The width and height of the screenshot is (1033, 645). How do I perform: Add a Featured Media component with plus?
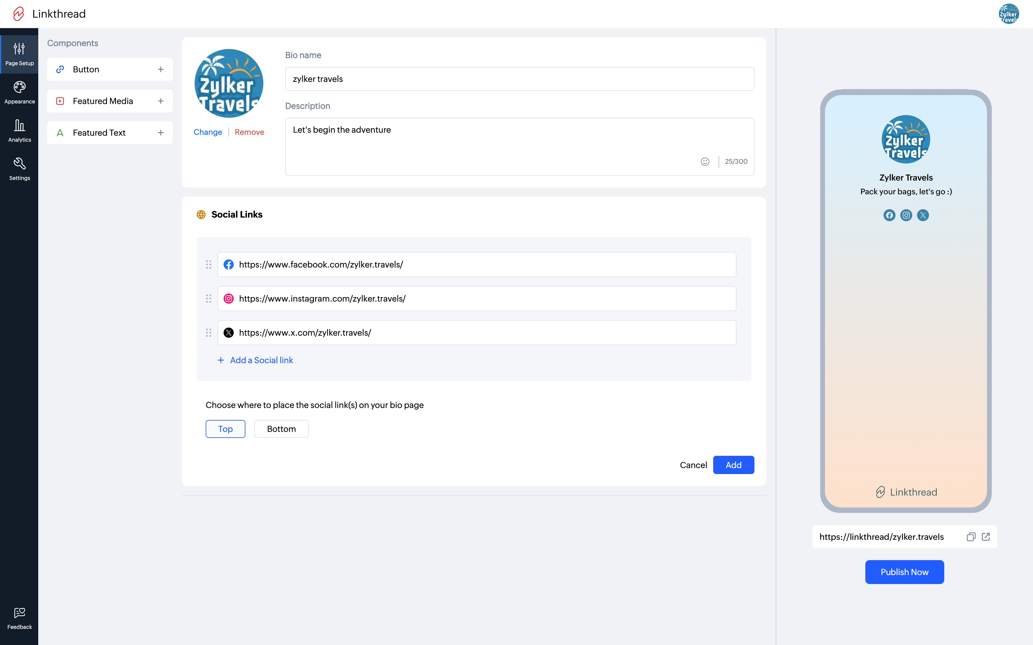point(161,101)
